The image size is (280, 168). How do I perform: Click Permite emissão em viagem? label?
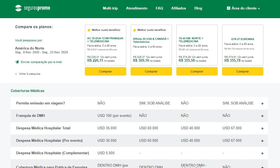coord(41,103)
